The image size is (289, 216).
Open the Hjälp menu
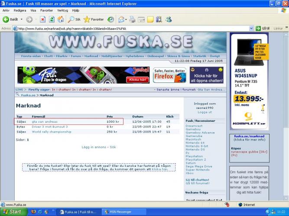(x=75, y=10)
